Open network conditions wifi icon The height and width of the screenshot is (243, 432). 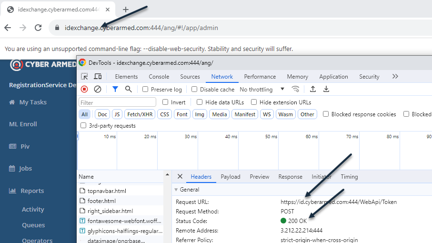(295, 89)
